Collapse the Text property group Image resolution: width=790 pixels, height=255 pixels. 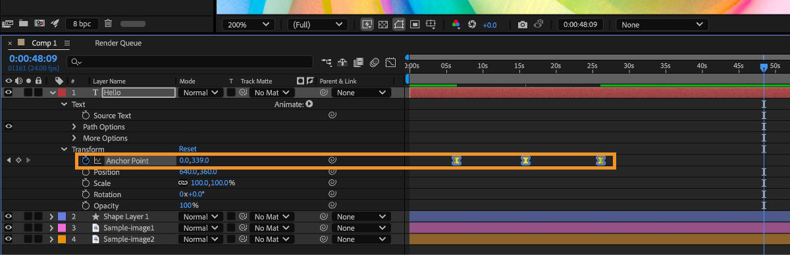pyautogui.click(x=65, y=104)
